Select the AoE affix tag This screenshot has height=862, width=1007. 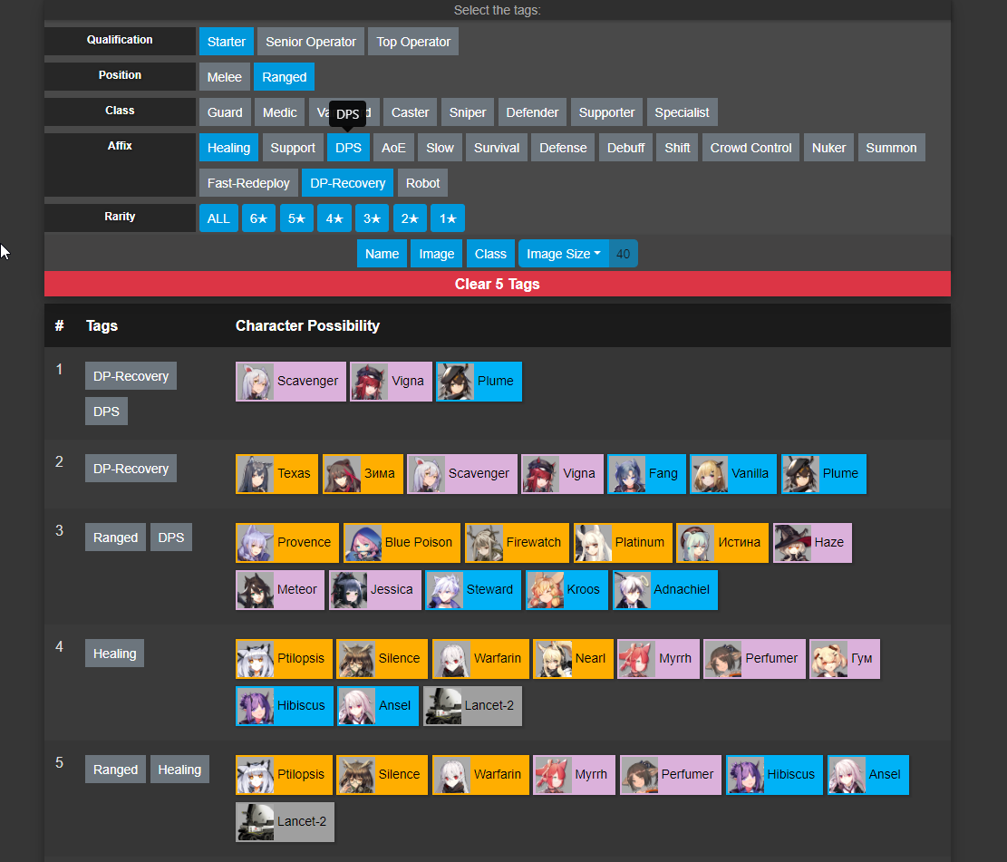393,148
